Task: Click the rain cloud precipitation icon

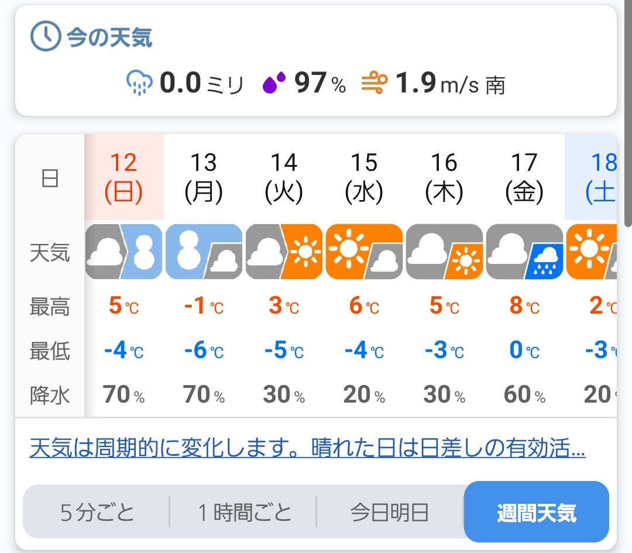Action: (139, 83)
